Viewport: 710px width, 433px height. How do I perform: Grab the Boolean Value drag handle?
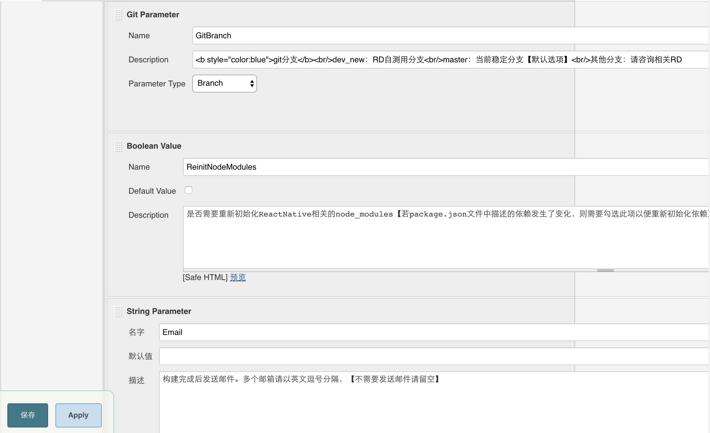tap(119, 146)
